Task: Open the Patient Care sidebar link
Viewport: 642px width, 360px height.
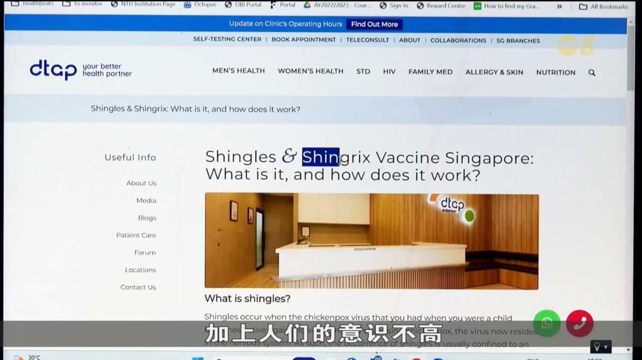Action: click(136, 235)
